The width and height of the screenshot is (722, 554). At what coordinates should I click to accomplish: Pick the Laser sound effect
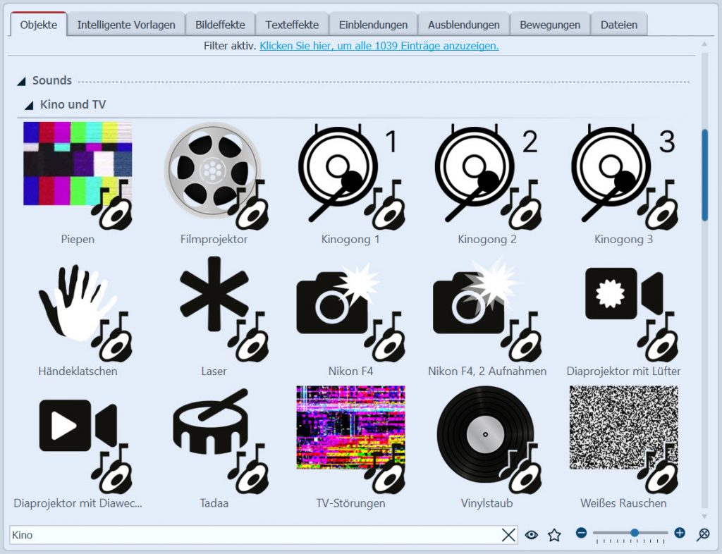pyautogui.click(x=214, y=307)
